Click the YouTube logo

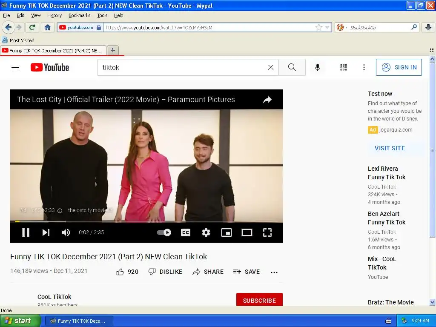point(50,67)
